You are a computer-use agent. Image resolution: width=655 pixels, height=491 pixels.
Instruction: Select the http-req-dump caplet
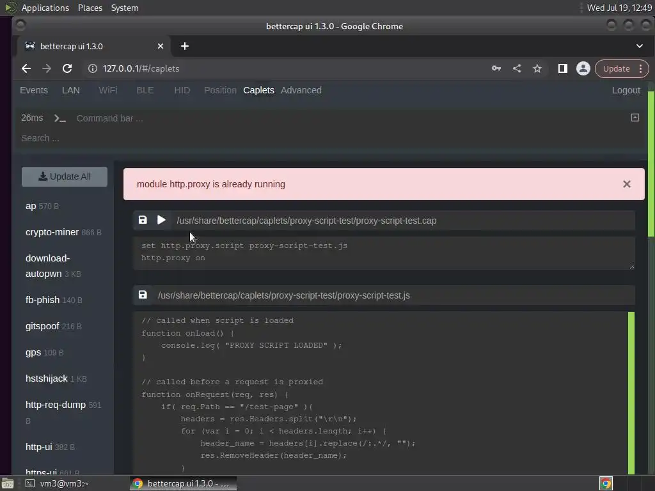tap(63, 412)
